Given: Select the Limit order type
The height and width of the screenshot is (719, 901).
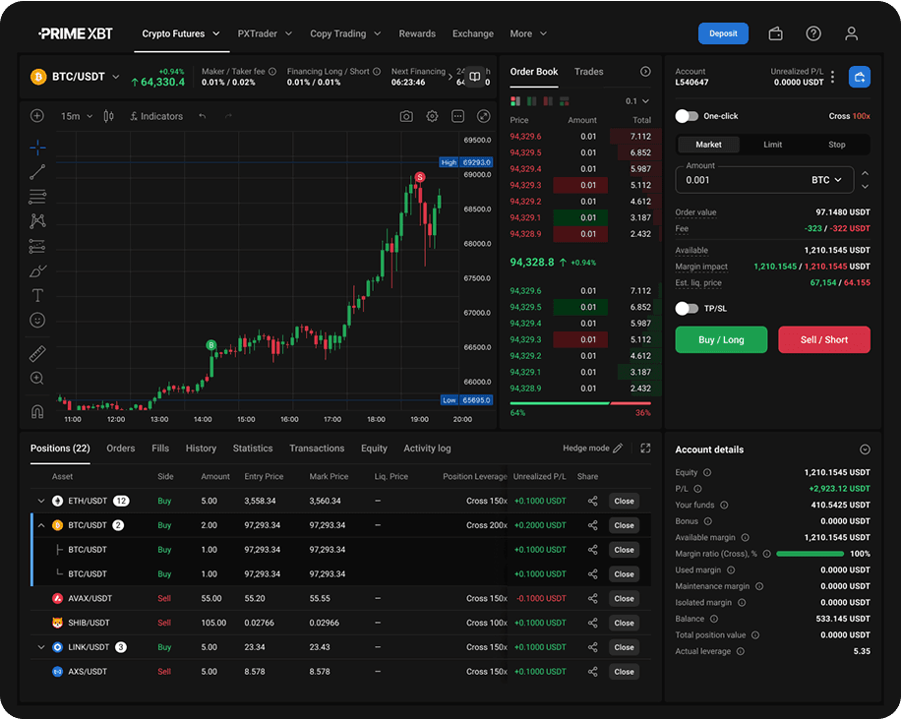Looking at the screenshot, I should pyautogui.click(x=773, y=145).
